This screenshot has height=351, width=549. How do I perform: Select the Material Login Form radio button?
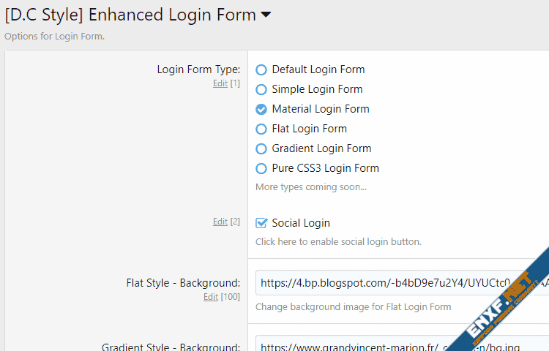(x=261, y=110)
